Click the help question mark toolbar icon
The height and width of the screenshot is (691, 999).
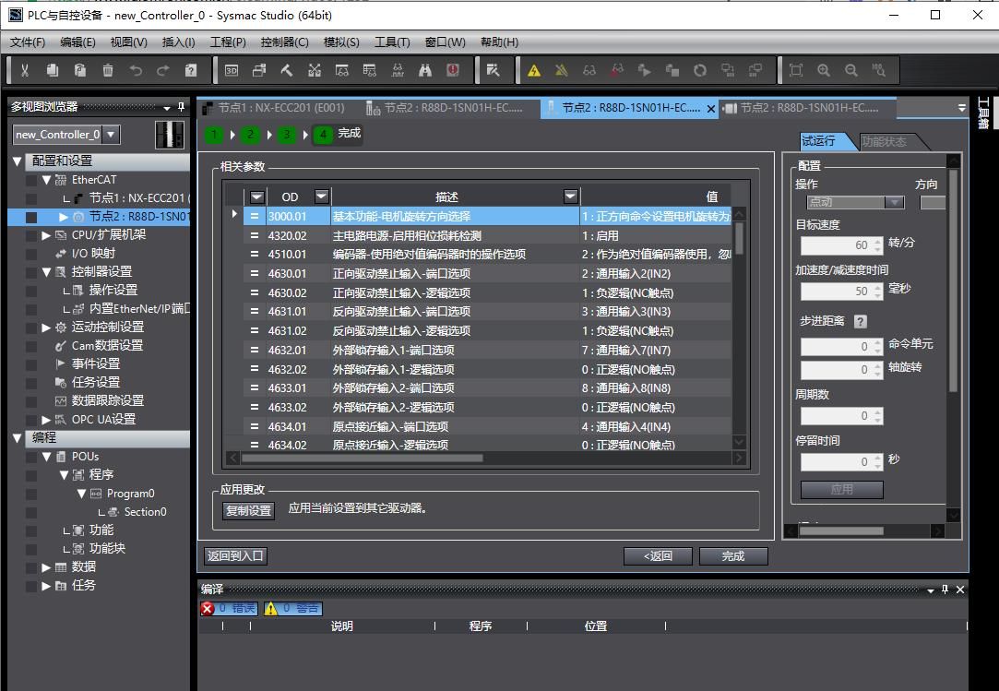coord(191,70)
